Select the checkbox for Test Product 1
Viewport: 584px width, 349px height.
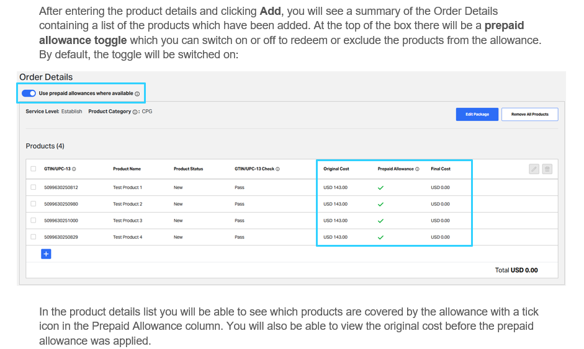pyautogui.click(x=34, y=187)
